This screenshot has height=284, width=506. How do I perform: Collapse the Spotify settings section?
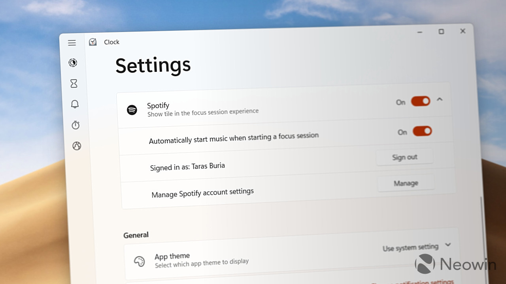point(440,100)
